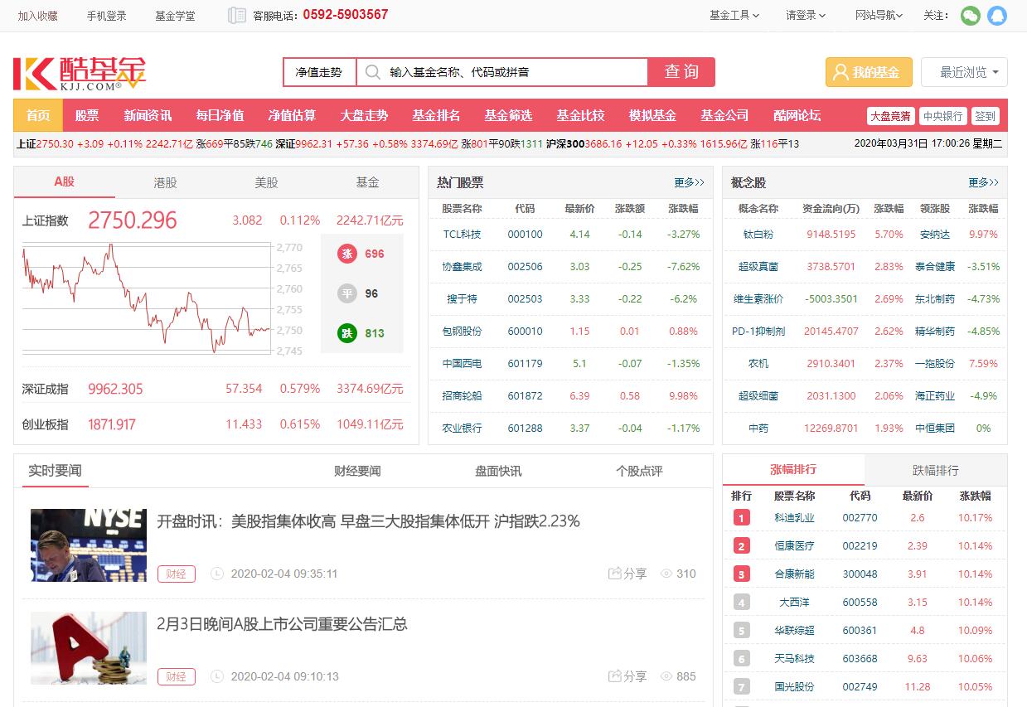This screenshot has height=707, width=1027.
Task: Switch to the 港股 tab
Action: 165,182
